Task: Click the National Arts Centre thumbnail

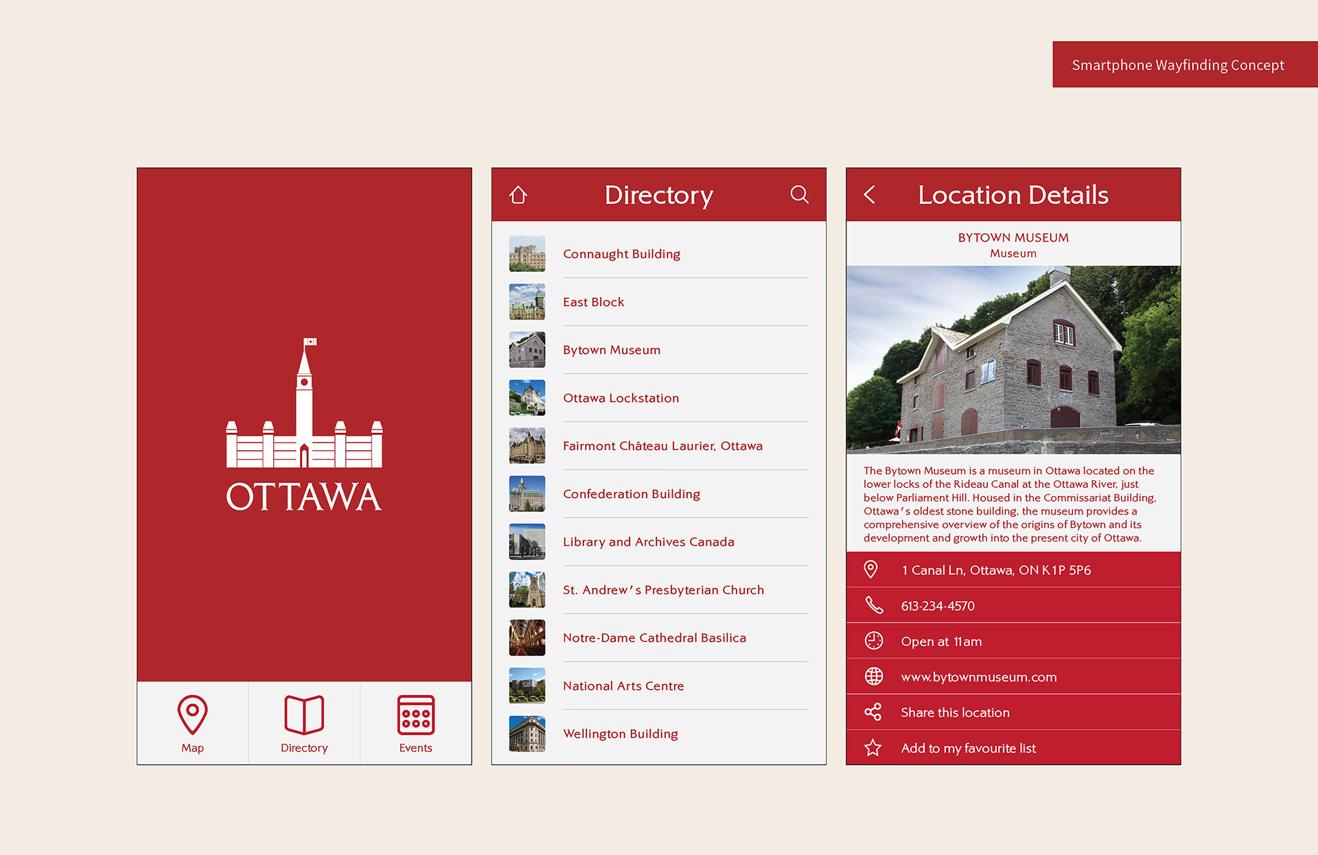Action: tap(527, 686)
